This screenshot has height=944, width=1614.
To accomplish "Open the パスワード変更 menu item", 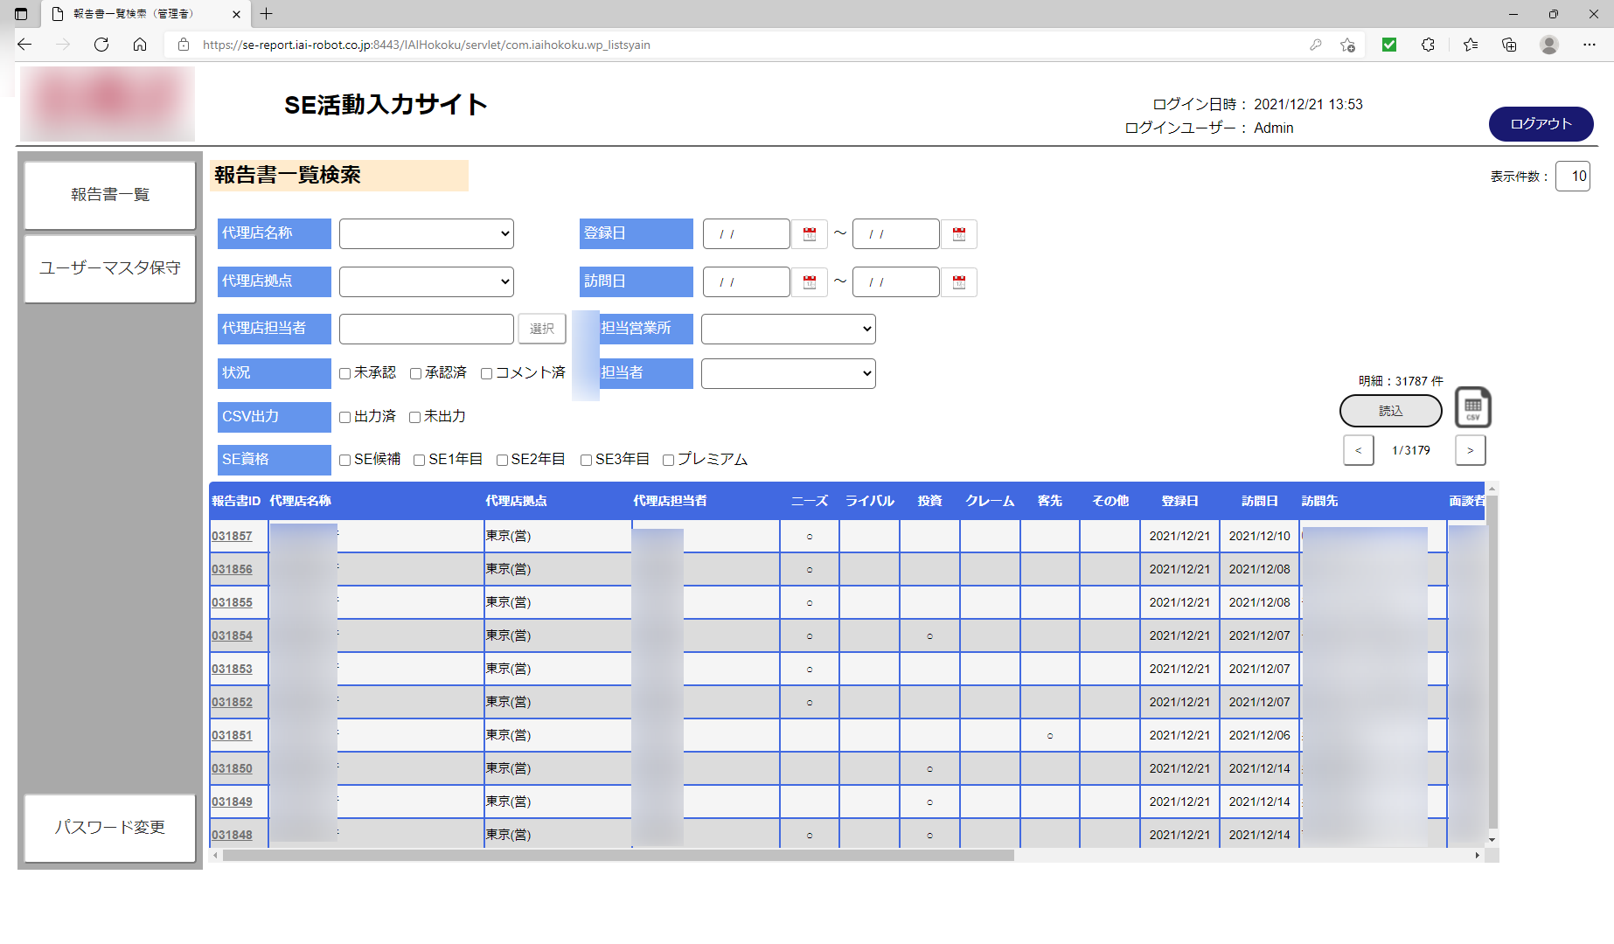I will (110, 827).
